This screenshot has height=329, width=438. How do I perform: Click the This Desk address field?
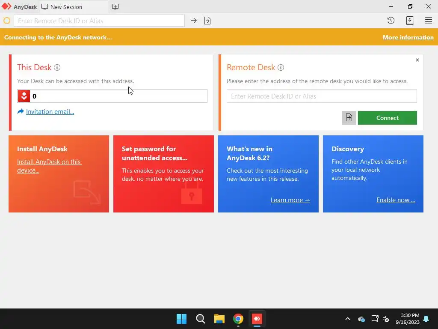112,96
